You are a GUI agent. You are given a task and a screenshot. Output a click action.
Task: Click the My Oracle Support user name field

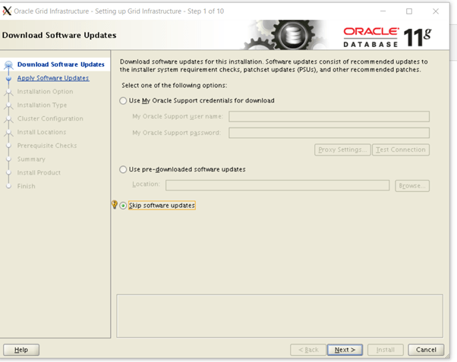pyautogui.click(x=329, y=116)
